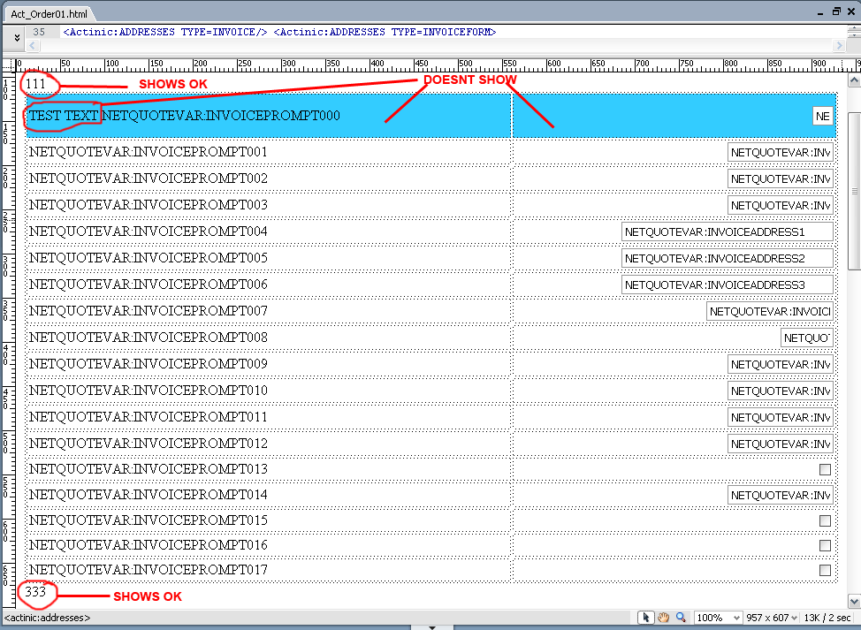Tick the checkbox in INVOICEPROMPT013 row

(x=825, y=469)
